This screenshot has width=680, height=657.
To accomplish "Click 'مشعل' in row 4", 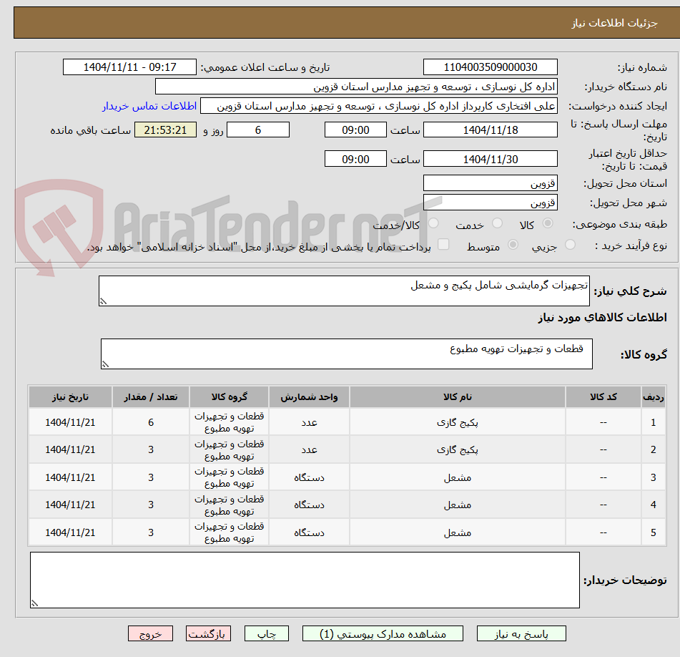I will point(458,505).
